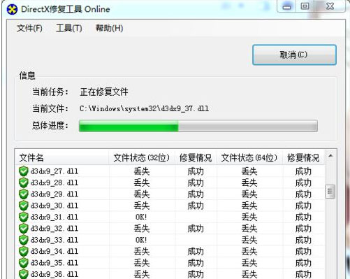Click the 文件状态(64位) column header
This screenshot has height=279, width=350.
tap(249, 158)
